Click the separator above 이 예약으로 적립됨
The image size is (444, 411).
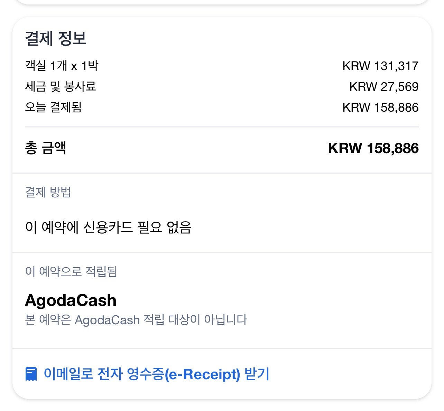point(222,253)
